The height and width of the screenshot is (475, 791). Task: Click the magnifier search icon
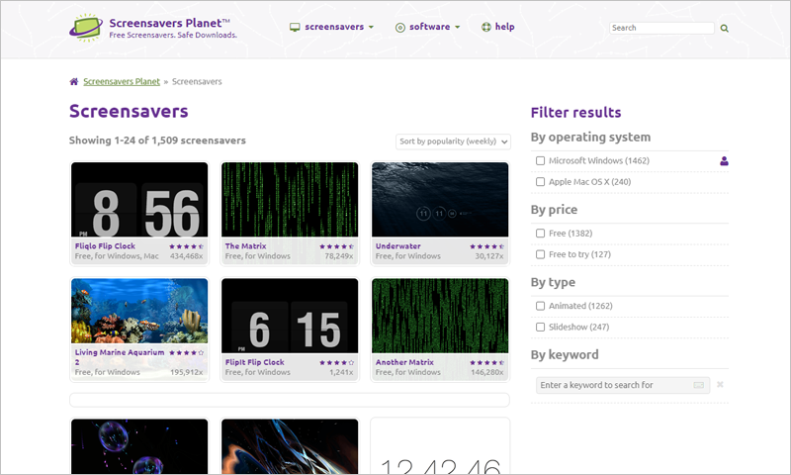(x=725, y=29)
